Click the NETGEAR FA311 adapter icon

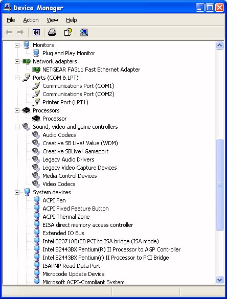click(36, 70)
